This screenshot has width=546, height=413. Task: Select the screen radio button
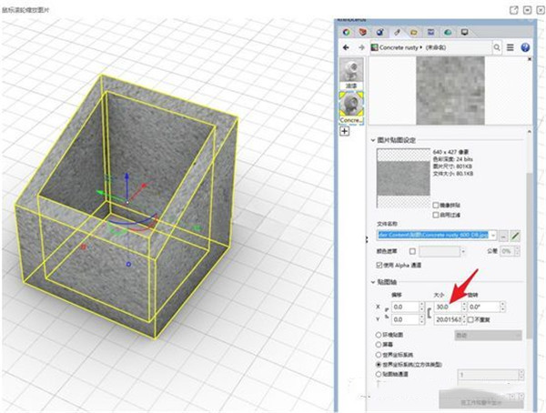(379, 345)
